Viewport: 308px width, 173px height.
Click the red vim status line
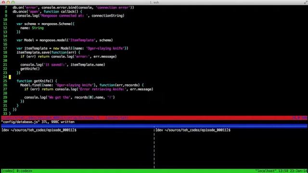pos(154,118)
